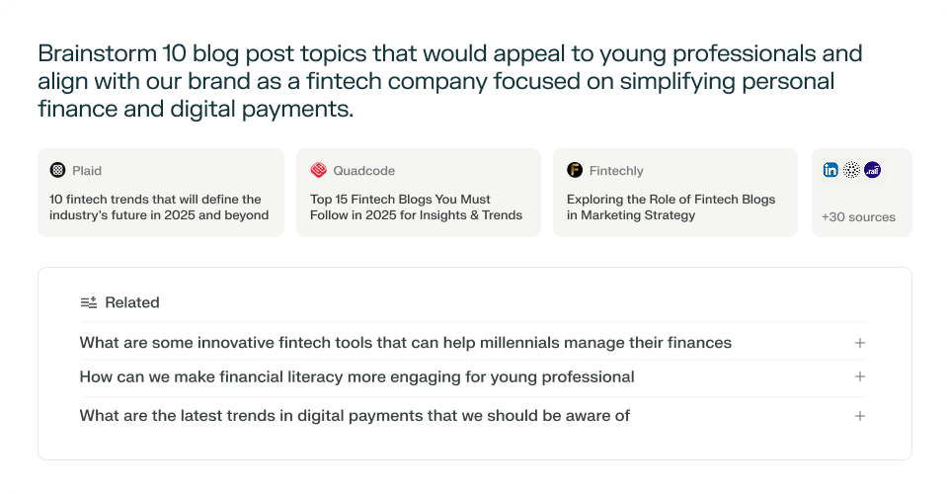
Task: Click the LinkedIn source icon
Action: [830, 170]
